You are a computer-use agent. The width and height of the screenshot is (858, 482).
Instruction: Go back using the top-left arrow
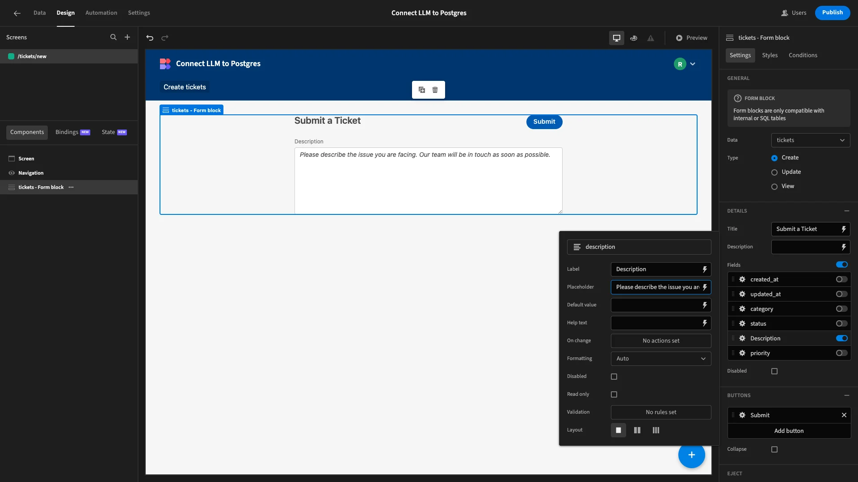tap(17, 13)
